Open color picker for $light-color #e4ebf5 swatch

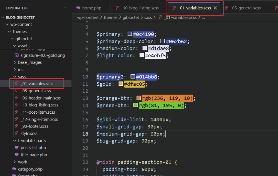coord(142,55)
